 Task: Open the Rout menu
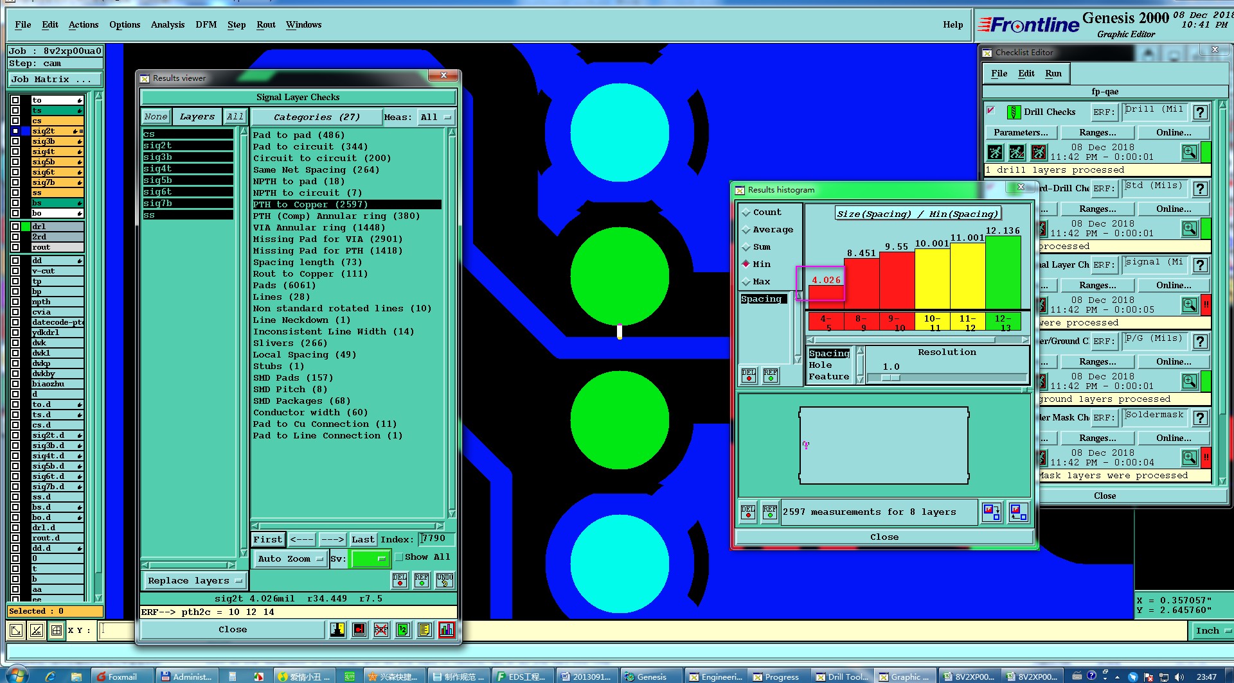266,24
